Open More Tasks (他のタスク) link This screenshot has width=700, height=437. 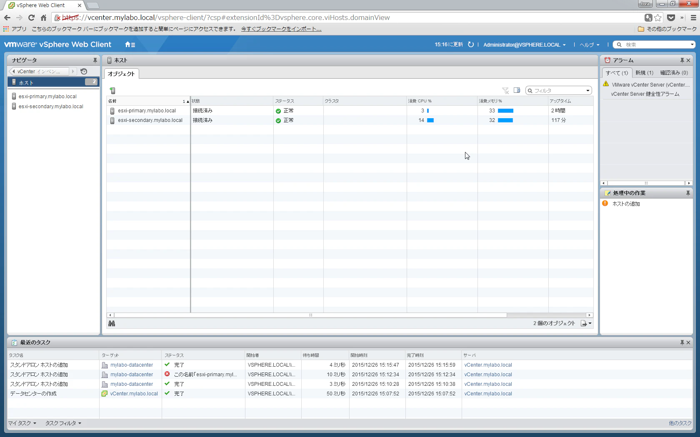tap(680, 423)
